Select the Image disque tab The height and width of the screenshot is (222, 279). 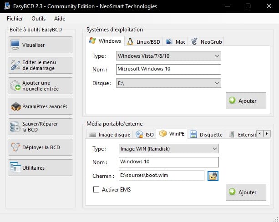tap(109, 135)
